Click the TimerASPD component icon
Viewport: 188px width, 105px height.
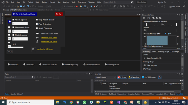point(9,64)
